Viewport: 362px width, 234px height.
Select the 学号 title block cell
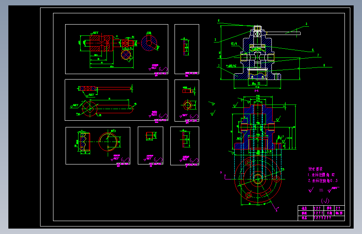point(329,208)
